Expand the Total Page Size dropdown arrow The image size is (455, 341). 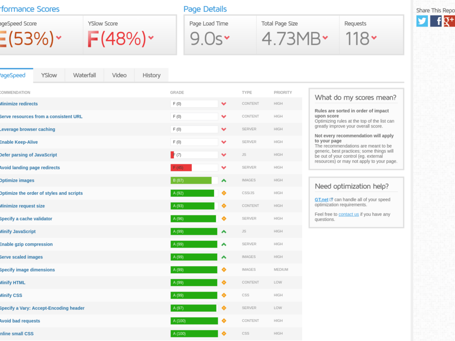click(x=325, y=38)
